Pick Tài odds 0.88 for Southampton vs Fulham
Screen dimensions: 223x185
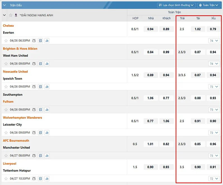pos(198,98)
